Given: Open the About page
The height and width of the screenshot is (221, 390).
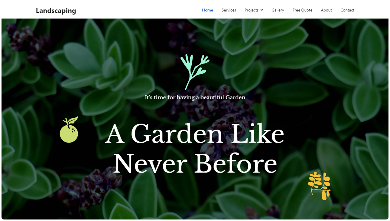Looking at the screenshot, I should 326,10.
